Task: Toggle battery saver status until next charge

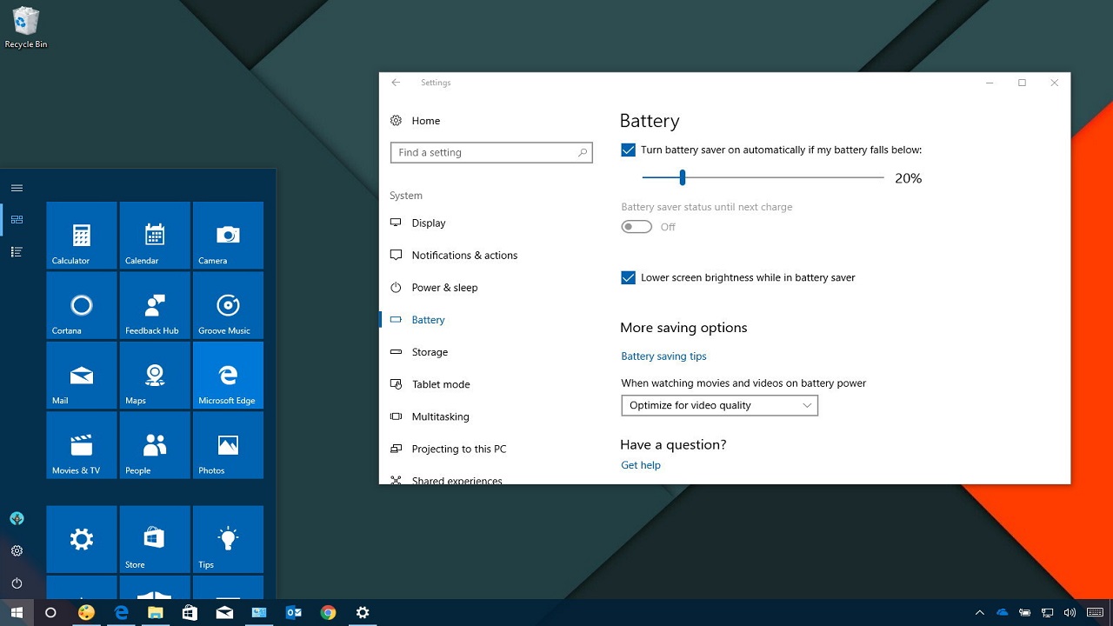Action: click(x=636, y=227)
